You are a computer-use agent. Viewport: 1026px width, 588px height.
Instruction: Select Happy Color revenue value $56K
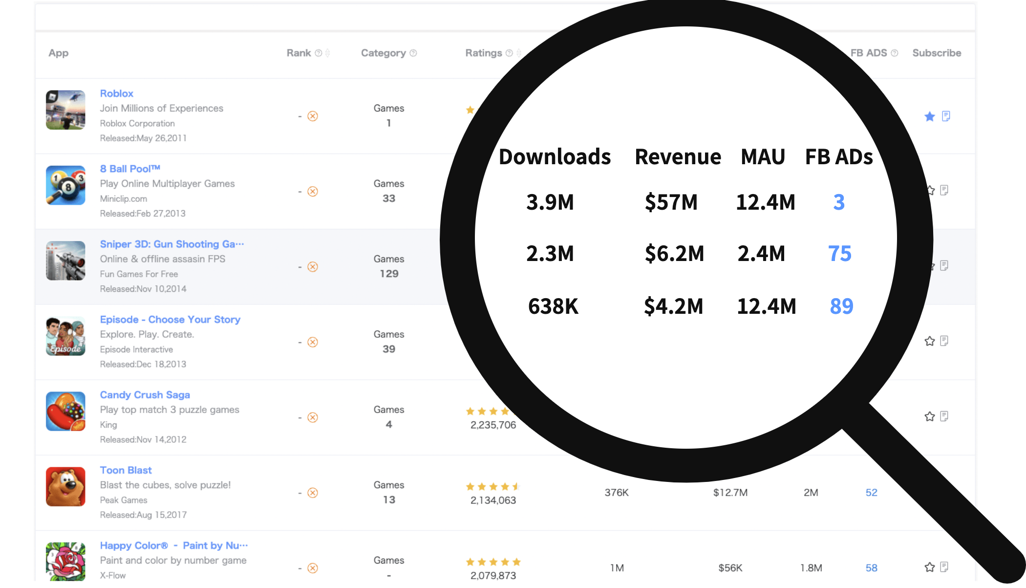(x=730, y=567)
